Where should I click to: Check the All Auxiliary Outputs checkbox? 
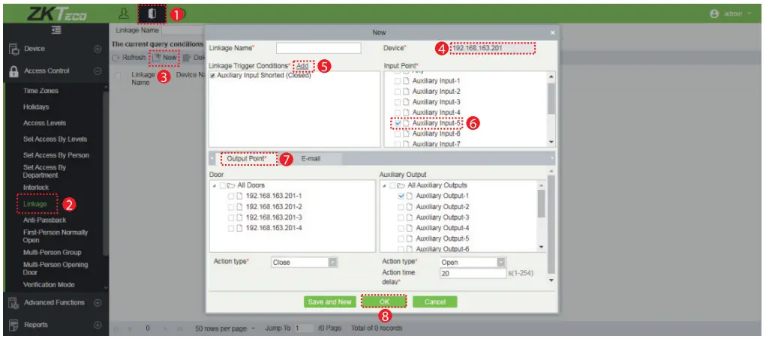(392, 185)
